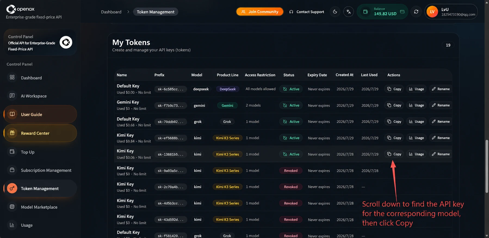This screenshot has height=238, width=489.
Task: View Usage for the sk-70ddb02 key
Action: [x=416, y=122]
